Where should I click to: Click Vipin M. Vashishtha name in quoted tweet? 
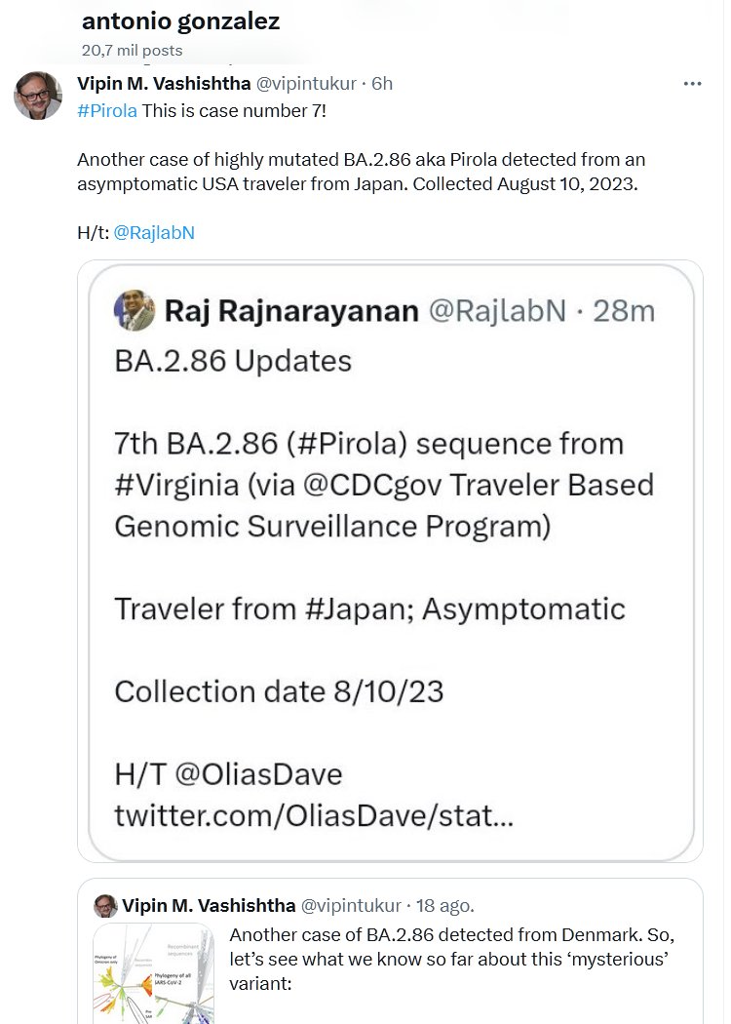[x=208, y=906]
